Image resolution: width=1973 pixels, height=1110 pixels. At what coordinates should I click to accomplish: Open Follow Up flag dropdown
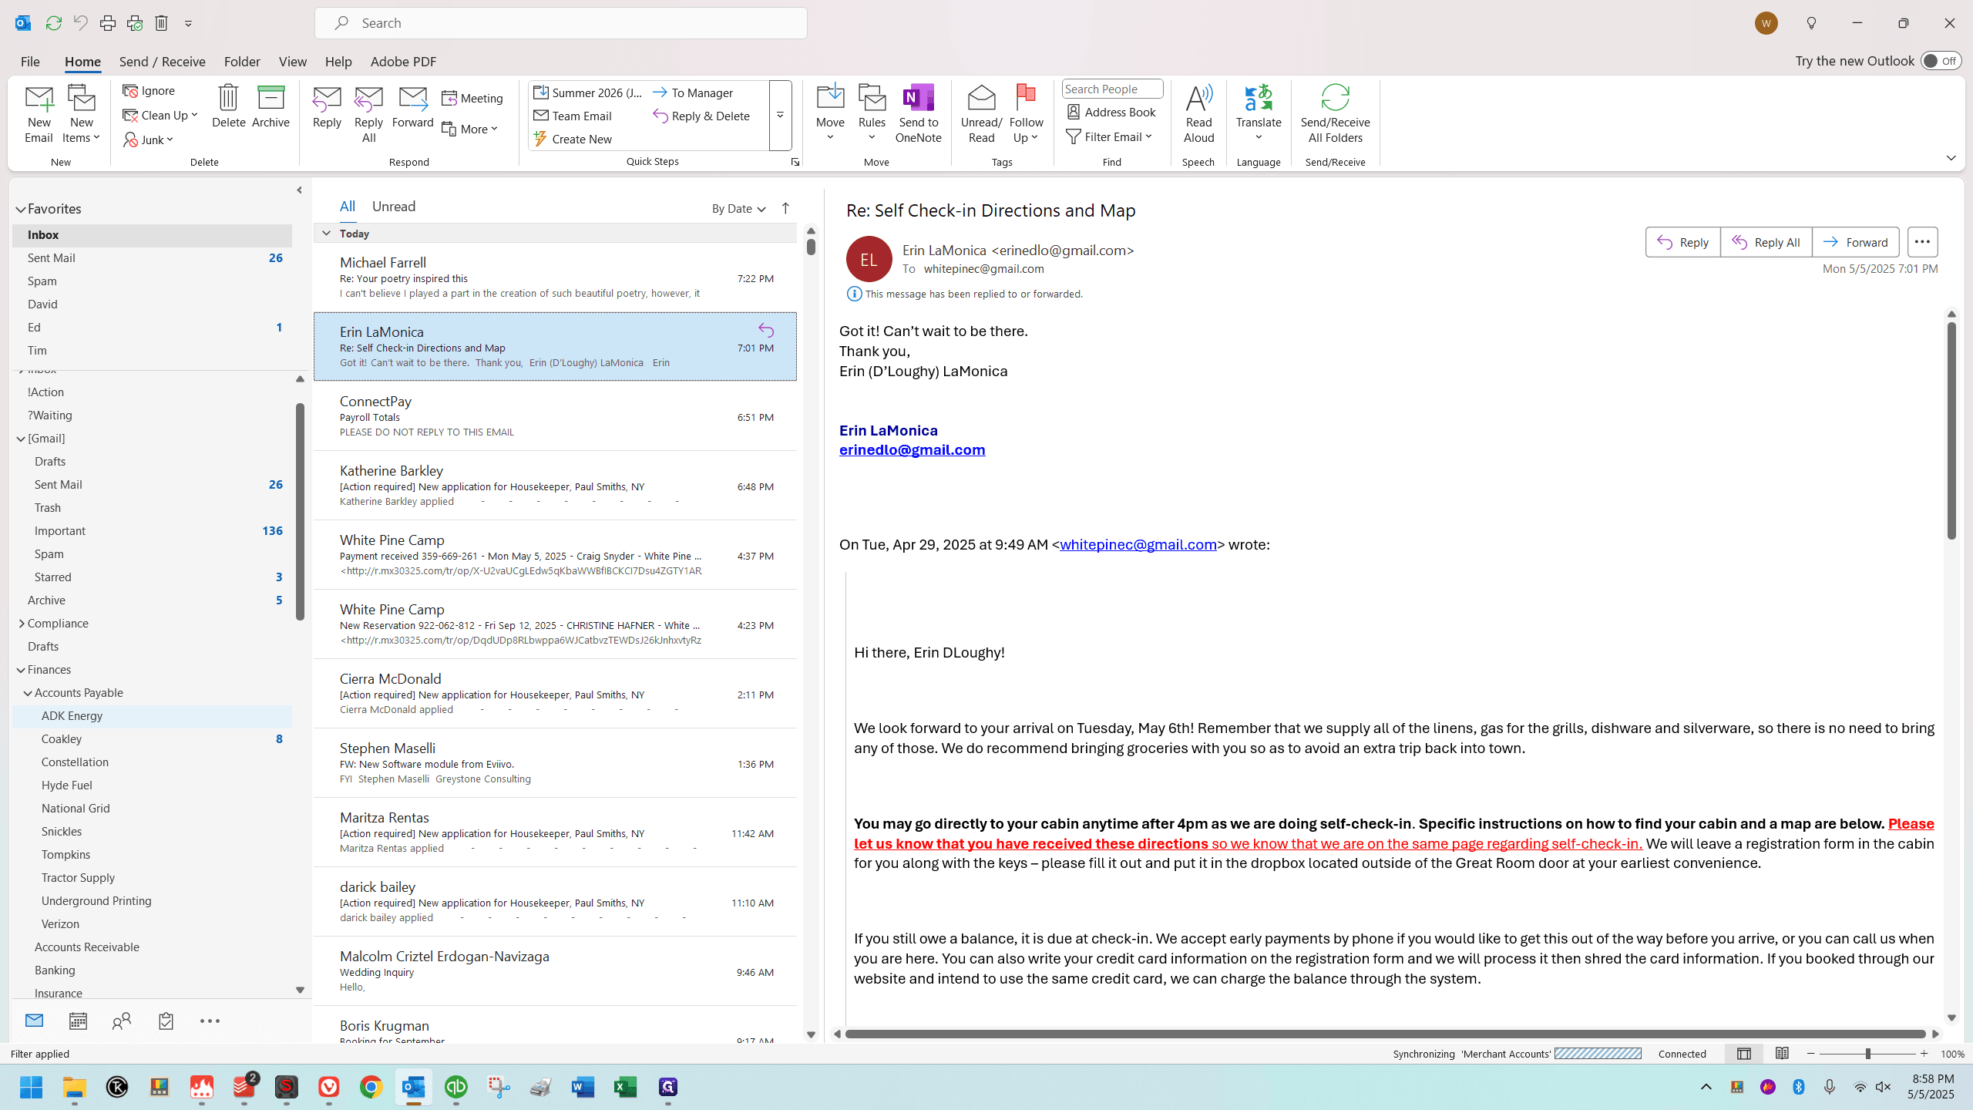tap(1026, 114)
